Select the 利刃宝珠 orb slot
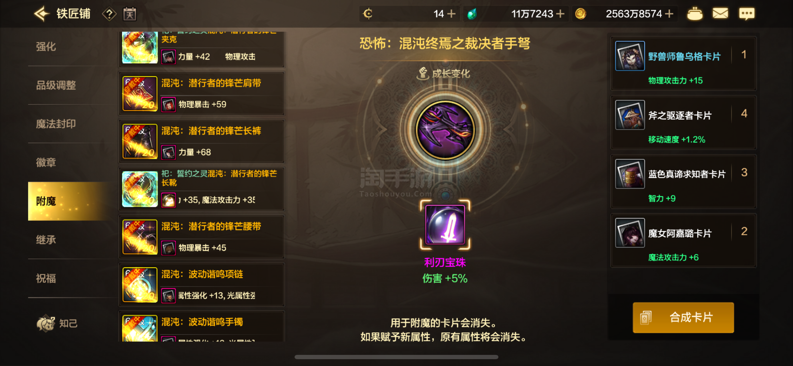Viewport: 793px width, 366px height. (x=445, y=225)
